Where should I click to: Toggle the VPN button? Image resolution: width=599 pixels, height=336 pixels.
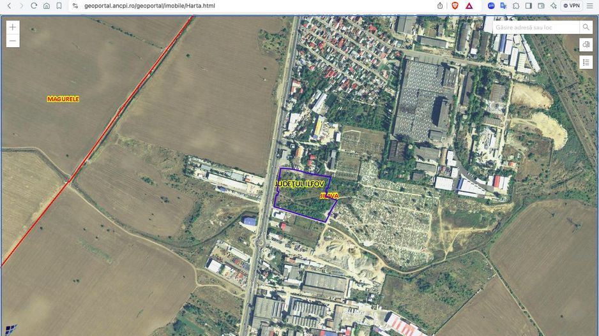click(572, 6)
